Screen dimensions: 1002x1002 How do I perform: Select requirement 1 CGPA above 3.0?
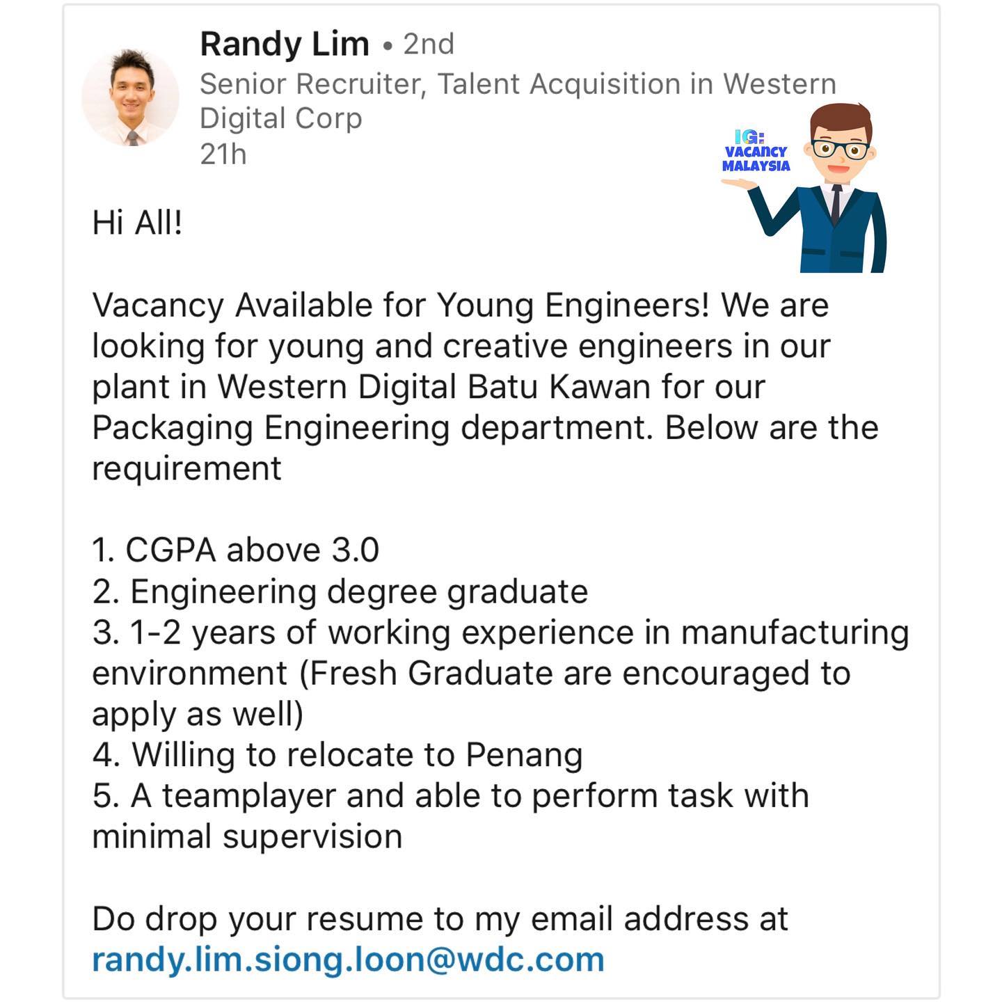[235, 550]
